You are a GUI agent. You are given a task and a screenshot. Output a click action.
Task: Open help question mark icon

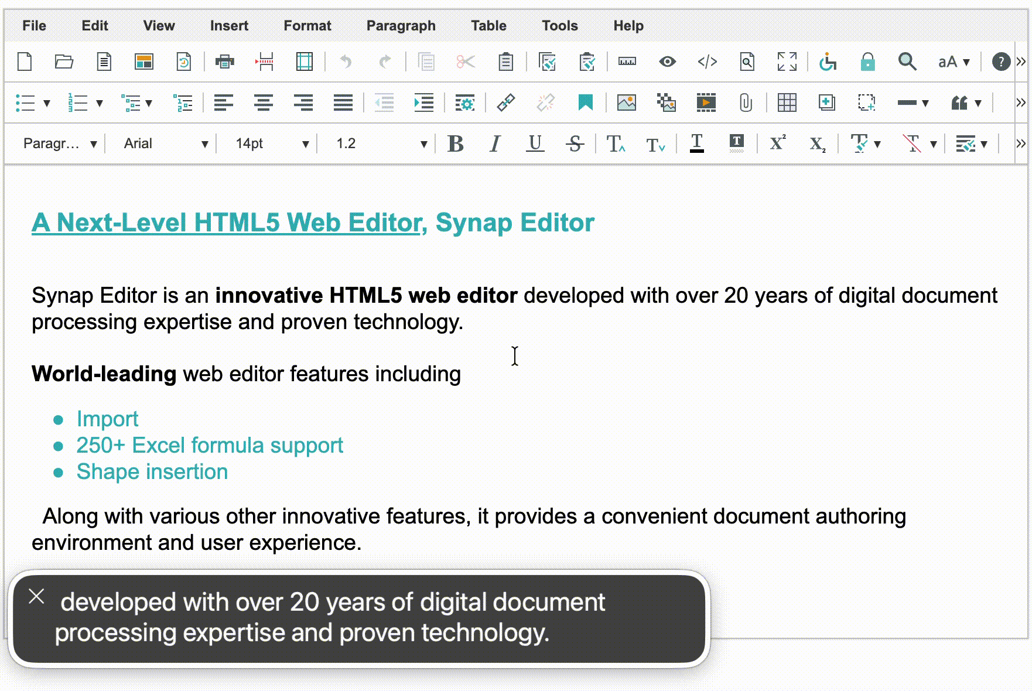[1001, 61]
